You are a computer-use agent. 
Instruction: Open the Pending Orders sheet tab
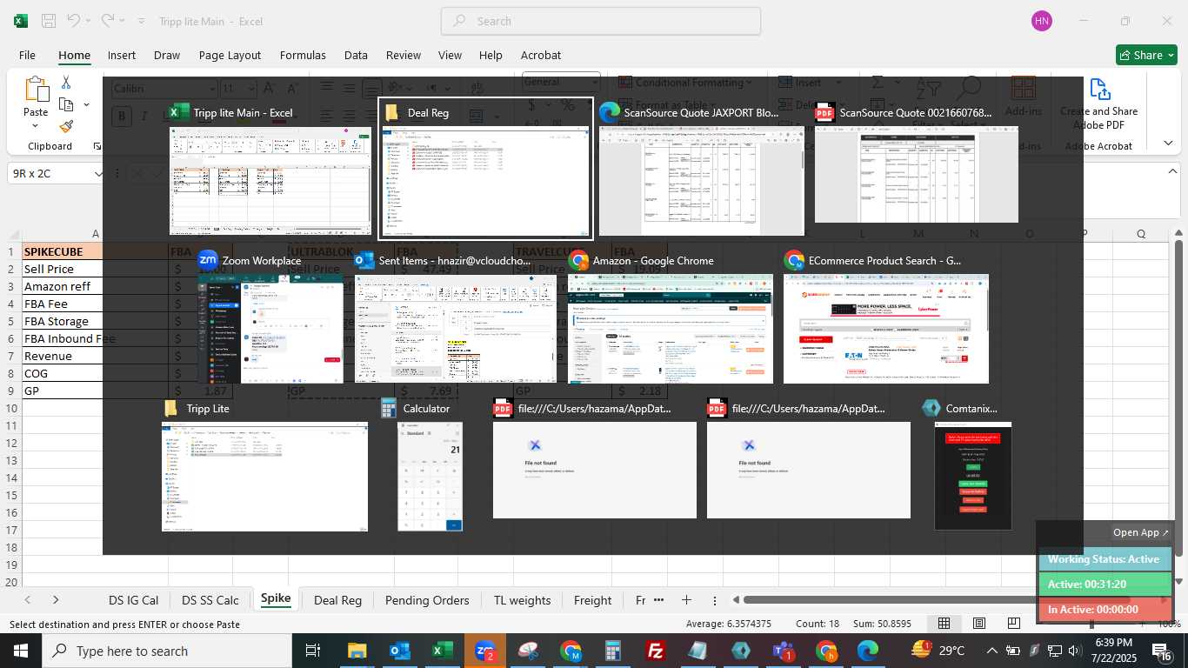click(427, 600)
